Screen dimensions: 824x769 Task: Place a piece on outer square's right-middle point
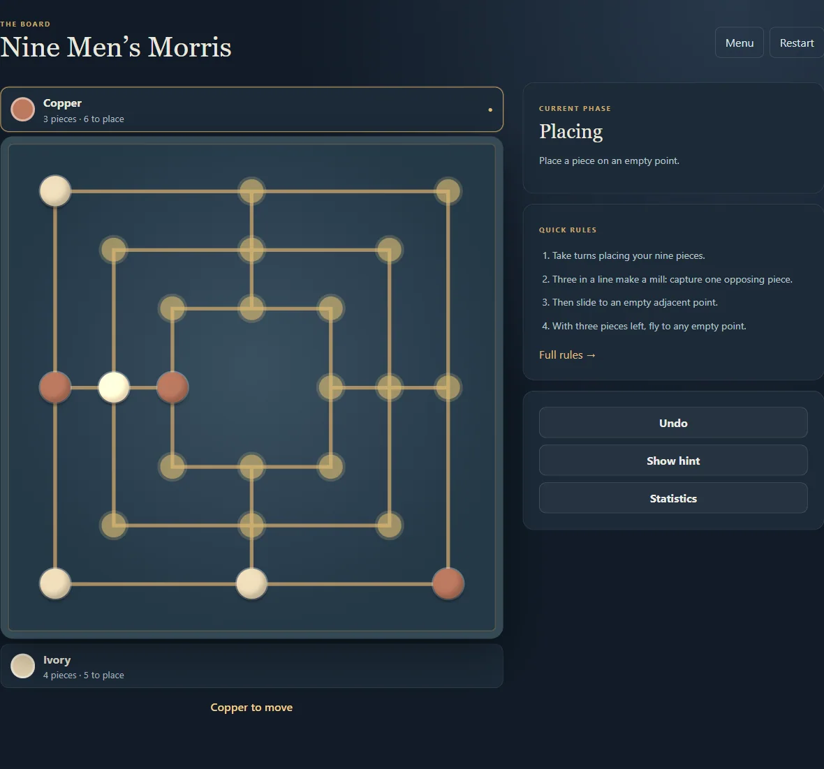[x=448, y=388]
